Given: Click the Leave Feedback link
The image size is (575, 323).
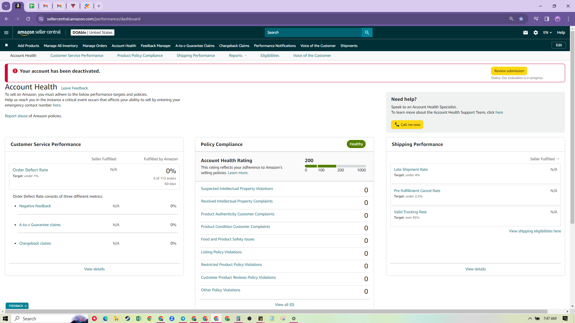Looking at the screenshot, I should 74,88.
